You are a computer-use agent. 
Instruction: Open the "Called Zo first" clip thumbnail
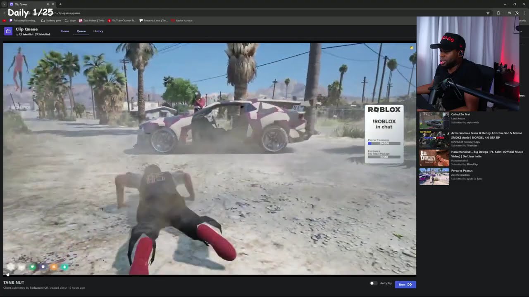[x=434, y=120]
